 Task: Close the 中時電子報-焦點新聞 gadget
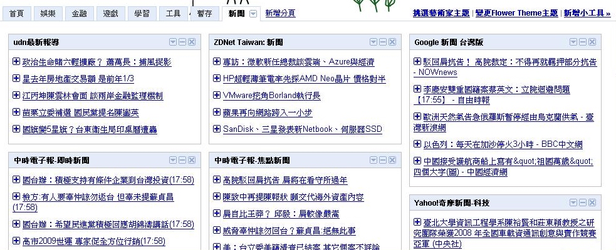pos(392,160)
